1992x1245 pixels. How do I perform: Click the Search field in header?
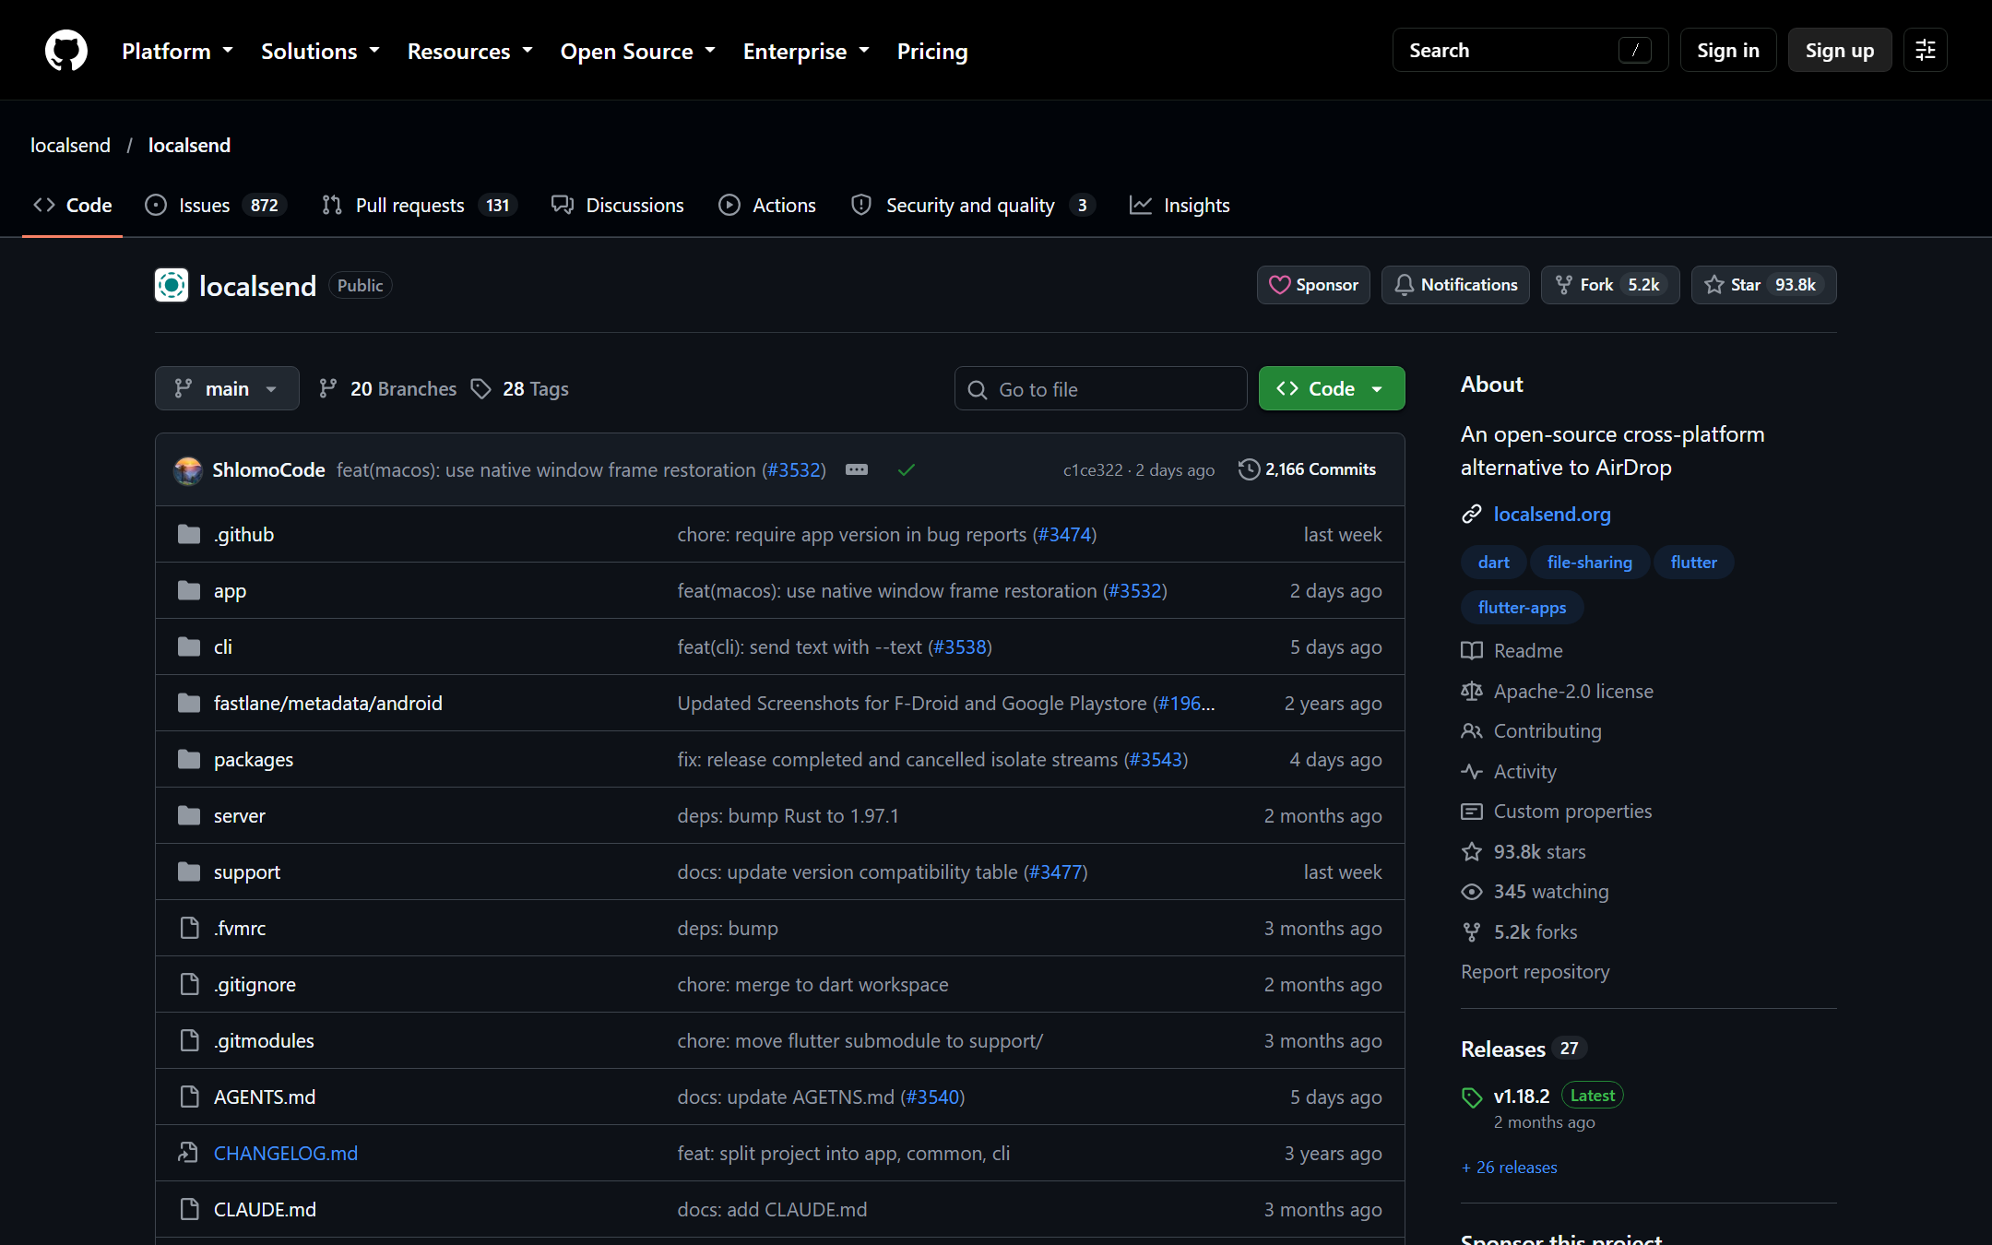click(x=1530, y=51)
